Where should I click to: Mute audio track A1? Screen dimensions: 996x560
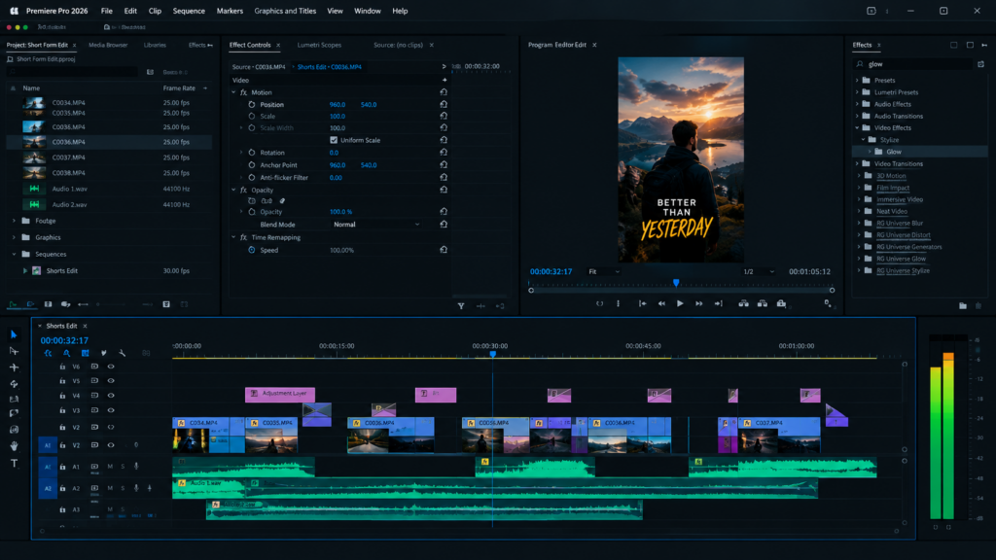110,467
